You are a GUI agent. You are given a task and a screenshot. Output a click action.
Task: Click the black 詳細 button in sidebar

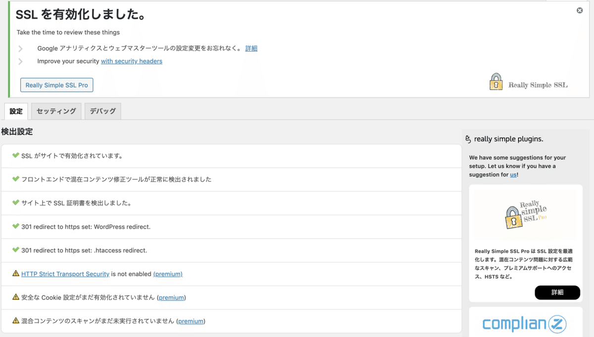point(557,292)
